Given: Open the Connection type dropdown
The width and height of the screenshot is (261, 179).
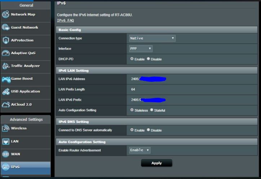Looking at the screenshot, I should coord(152,38).
